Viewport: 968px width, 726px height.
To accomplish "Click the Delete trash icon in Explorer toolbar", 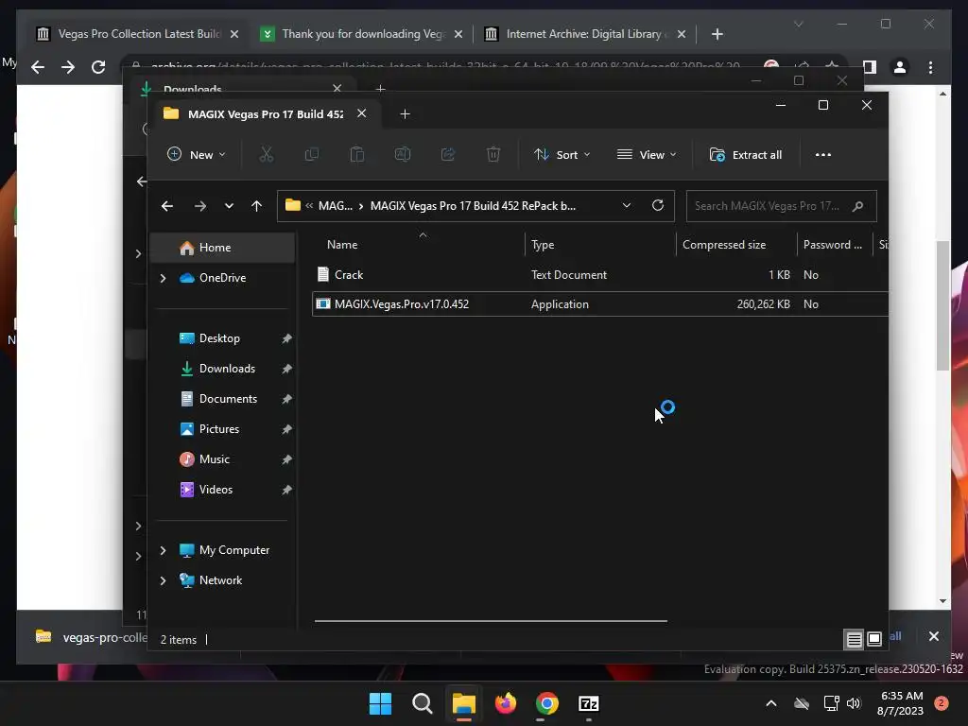I will (x=493, y=154).
